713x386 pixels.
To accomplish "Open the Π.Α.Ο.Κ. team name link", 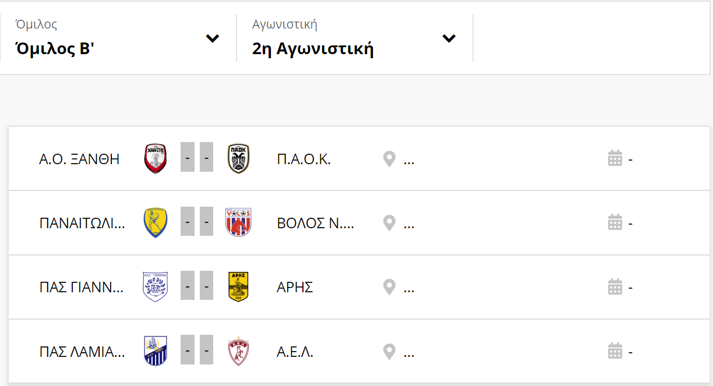I will [x=304, y=159].
